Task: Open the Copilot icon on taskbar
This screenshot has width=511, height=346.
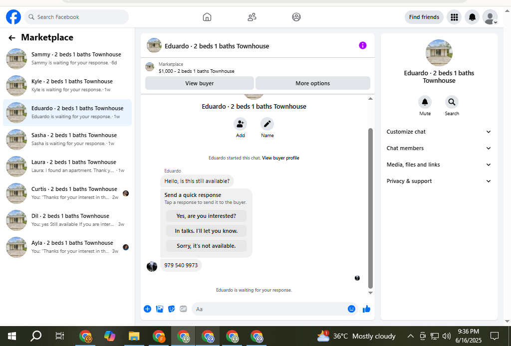Action: tap(110, 336)
